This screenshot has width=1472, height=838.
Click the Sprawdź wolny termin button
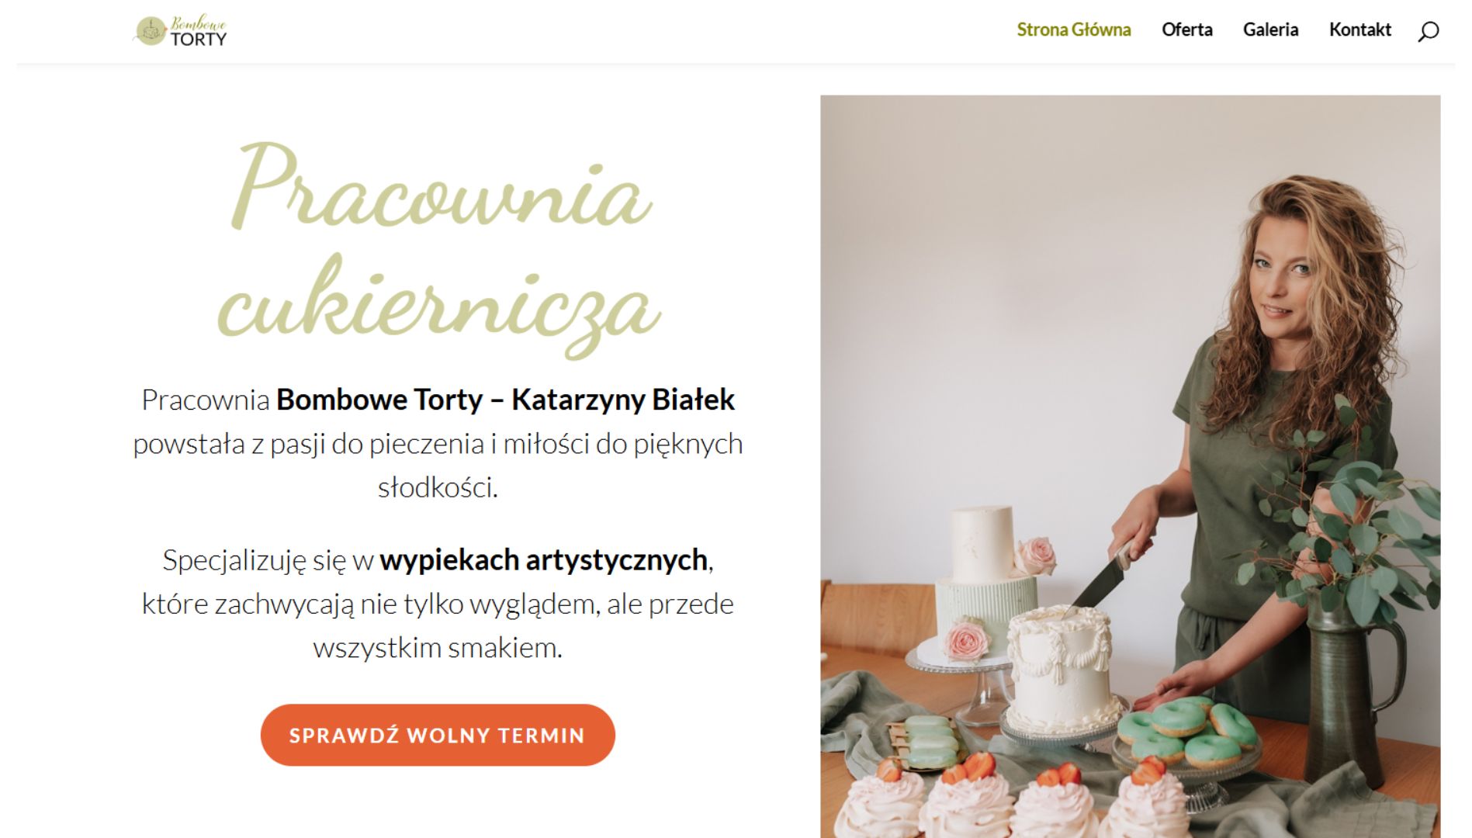pyautogui.click(x=438, y=735)
